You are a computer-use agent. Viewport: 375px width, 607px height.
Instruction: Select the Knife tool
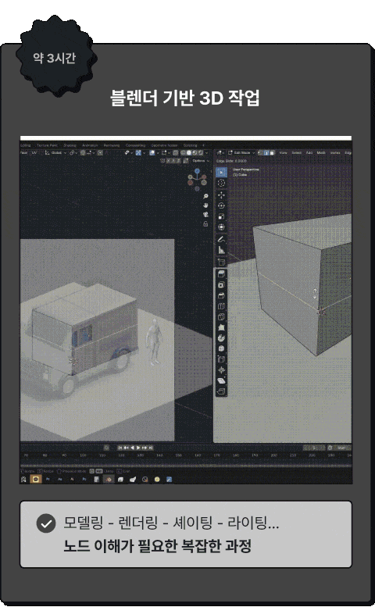221,317
